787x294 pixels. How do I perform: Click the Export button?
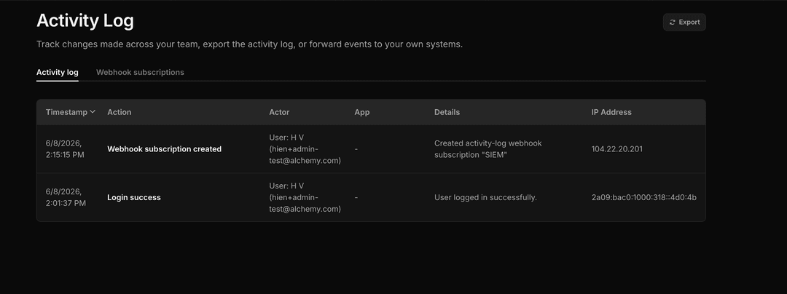click(x=684, y=22)
